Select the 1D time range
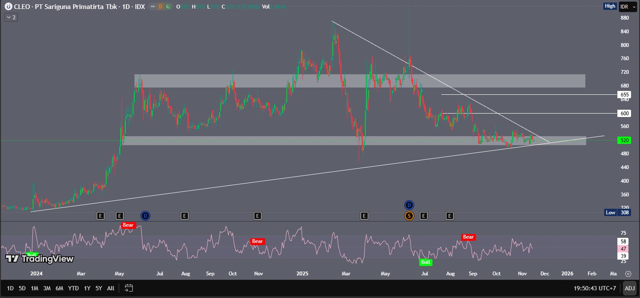Viewport: 640px width, 298px height. click(x=10, y=288)
